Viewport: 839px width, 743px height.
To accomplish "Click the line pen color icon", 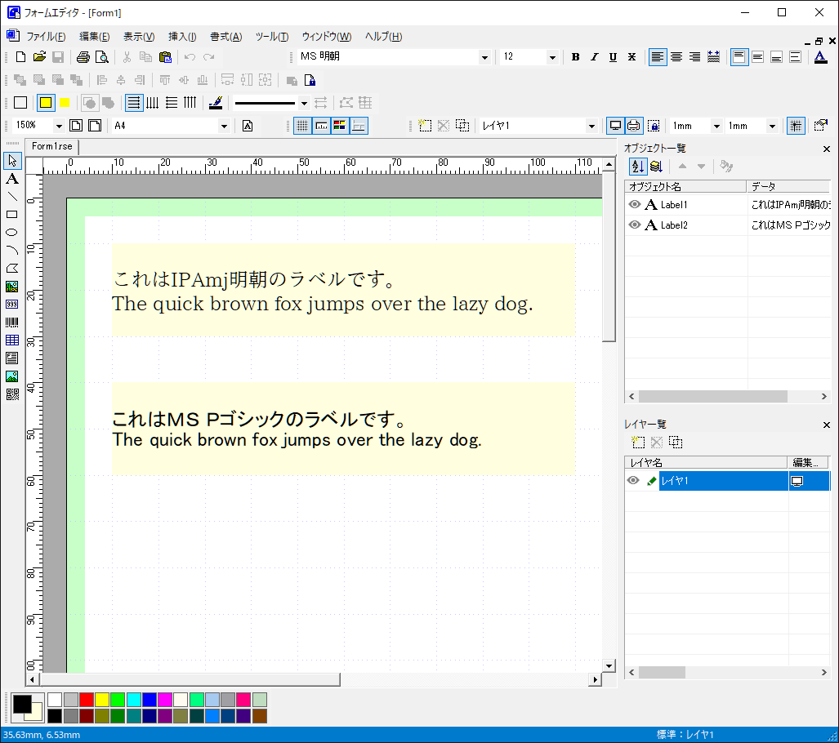I will 215,103.
